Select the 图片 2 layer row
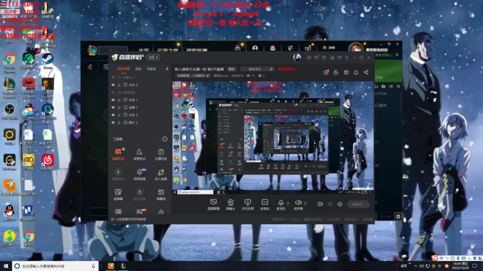The width and height of the screenshot is (483, 271). point(139,123)
